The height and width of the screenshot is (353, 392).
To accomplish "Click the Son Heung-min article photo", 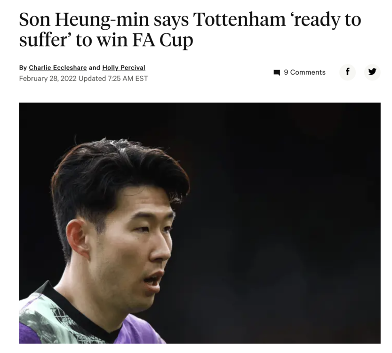I will tap(200, 223).
